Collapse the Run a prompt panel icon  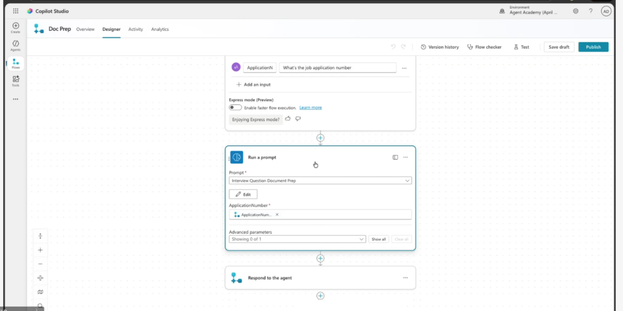(395, 157)
